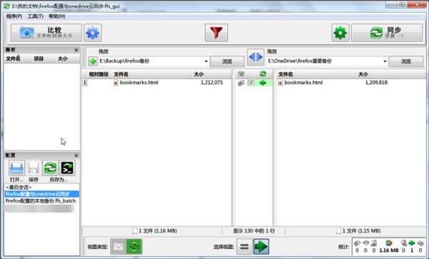The height and width of the screenshot is (259, 429).
Task: Select firefox配置的本地备份.ffs_batch configuration entry
Action: tap(42, 201)
